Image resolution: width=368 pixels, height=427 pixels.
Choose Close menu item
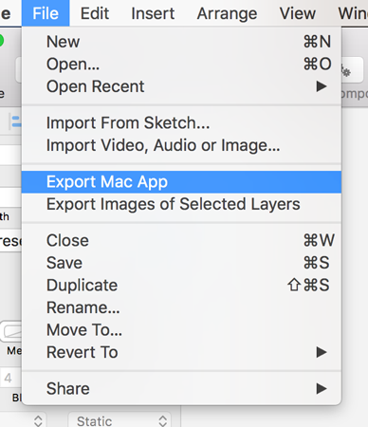181,240
